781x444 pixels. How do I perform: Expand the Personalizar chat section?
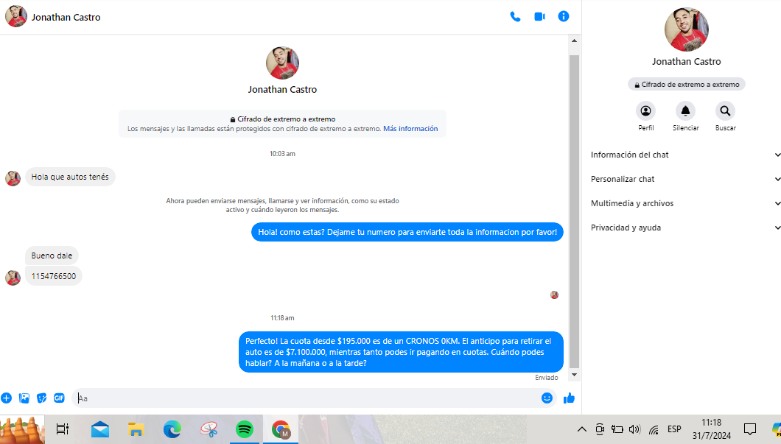coord(685,179)
